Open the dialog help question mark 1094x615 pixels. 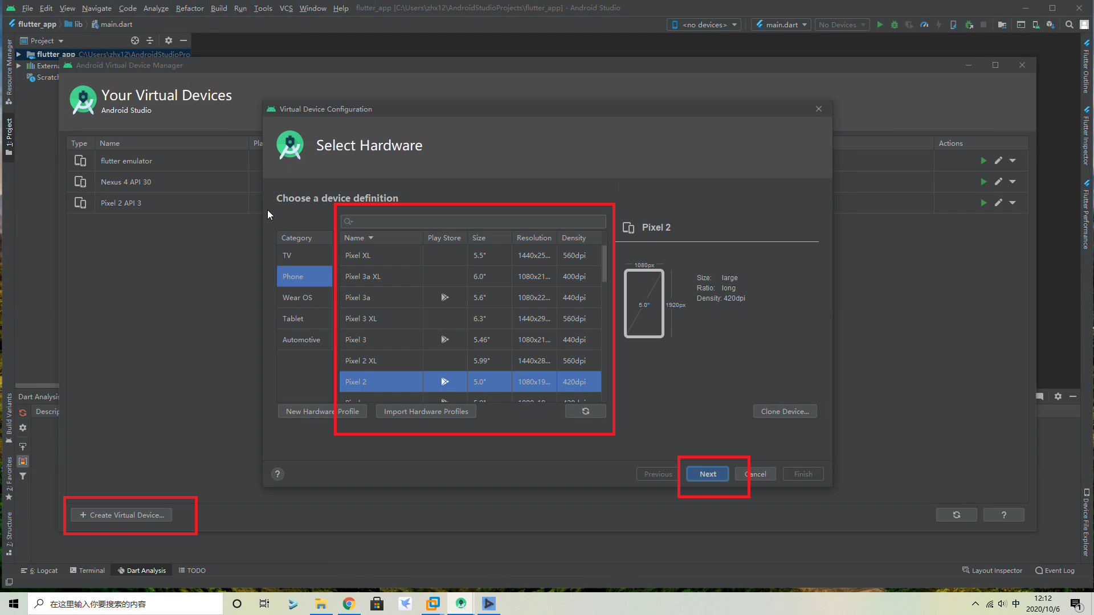(277, 474)
